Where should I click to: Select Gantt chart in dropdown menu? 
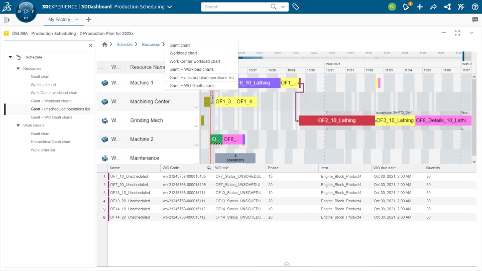coord(202,45)
